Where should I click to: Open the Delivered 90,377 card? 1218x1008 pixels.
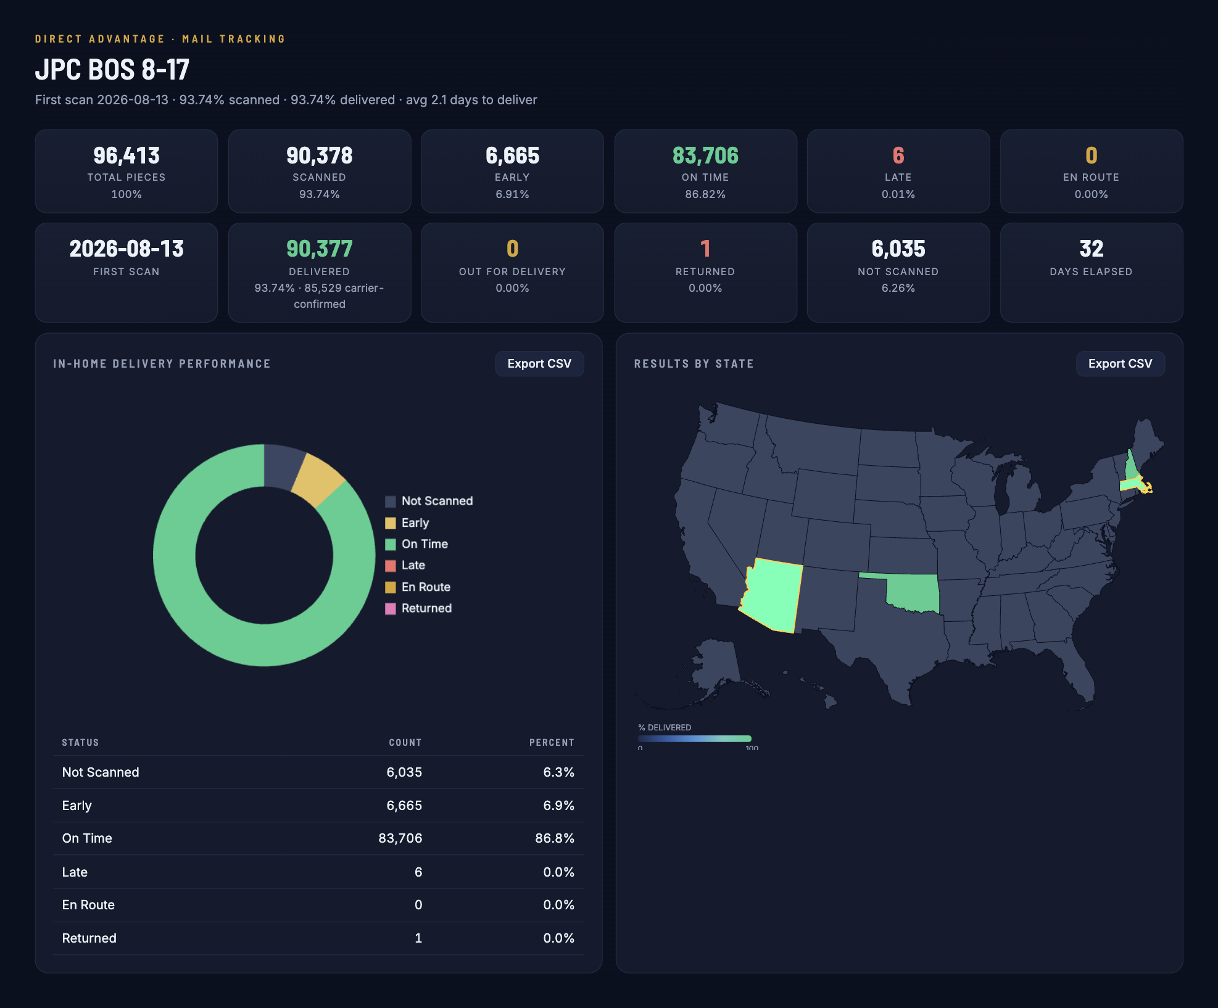click(x=320, y=273)
